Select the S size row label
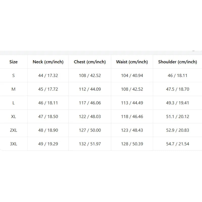202x202 pixels. pyautogui.click(x=14, y=75)
